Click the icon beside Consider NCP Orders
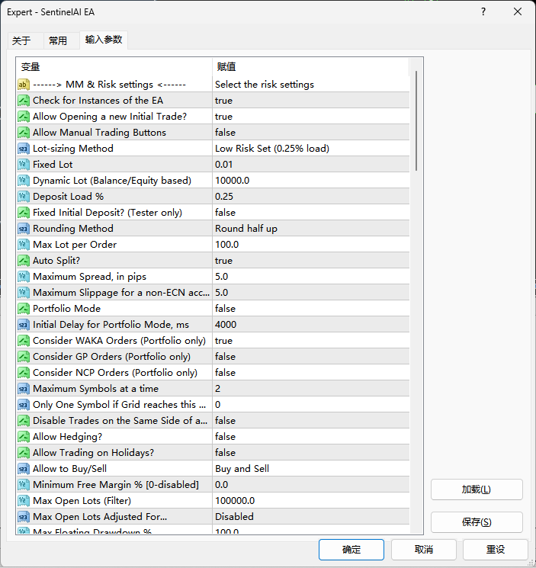 24,372
